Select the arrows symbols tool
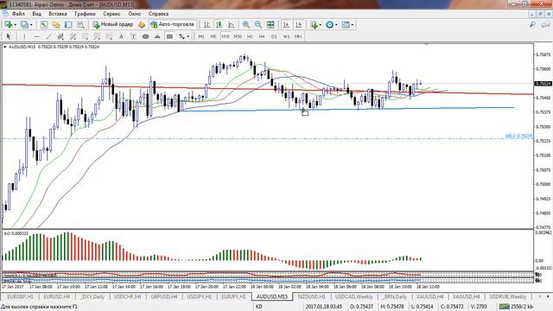The image size is (553, 311). coord(181,36)
